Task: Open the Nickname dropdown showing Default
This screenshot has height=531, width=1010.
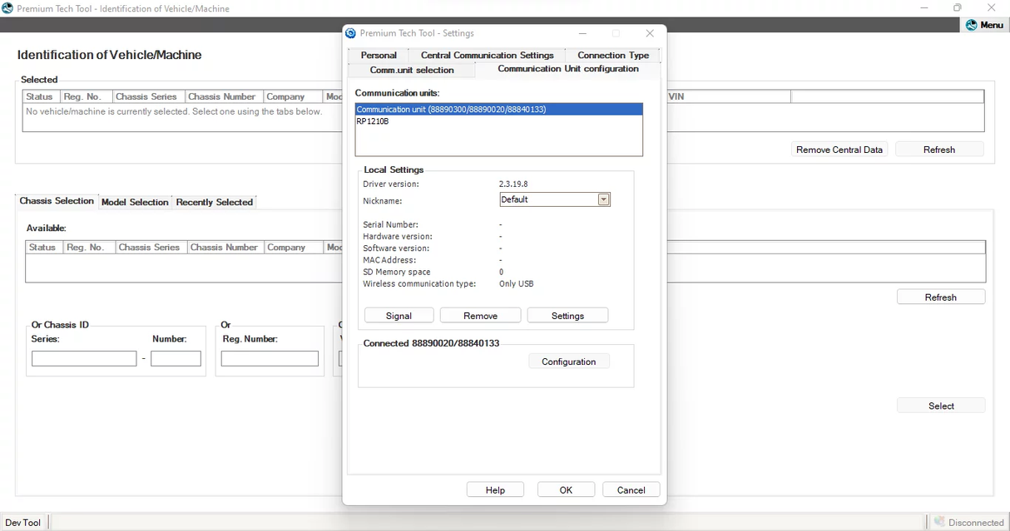Action: pos(603,199)
